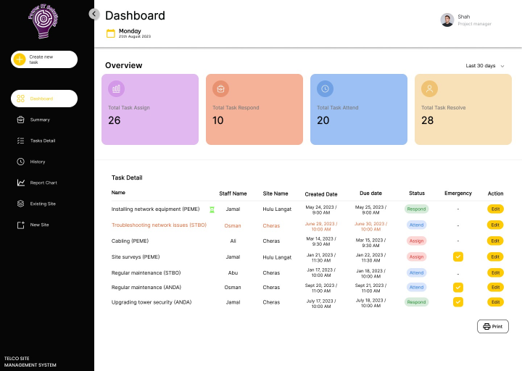Click the Existing Site layers icon
The height and width of the screenshot is (371, 522).
coord(20,204)
